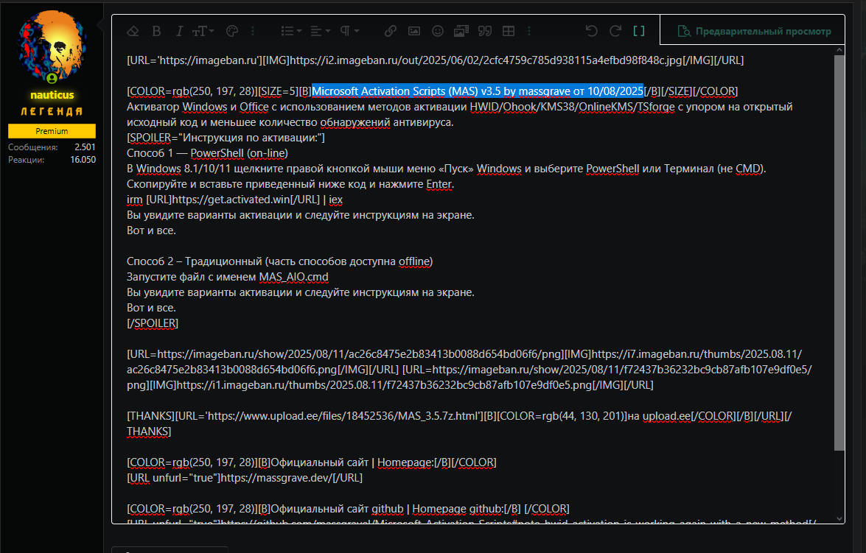
Task: Expand the paragraph format dropdown
Action: pos(349,32)
